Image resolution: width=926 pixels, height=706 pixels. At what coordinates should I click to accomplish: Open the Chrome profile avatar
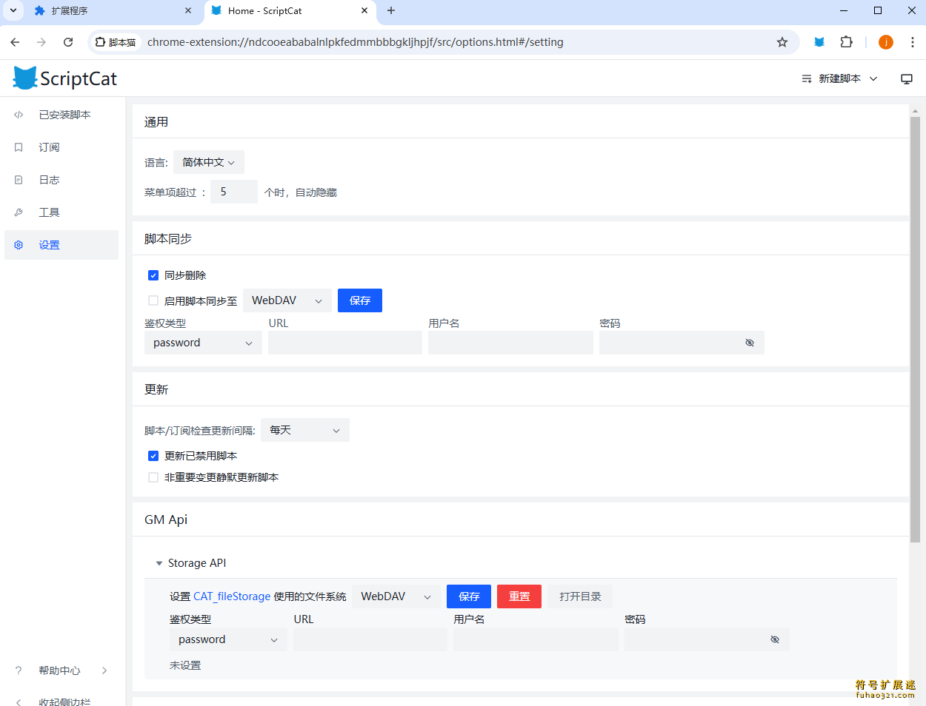[885, 42]
